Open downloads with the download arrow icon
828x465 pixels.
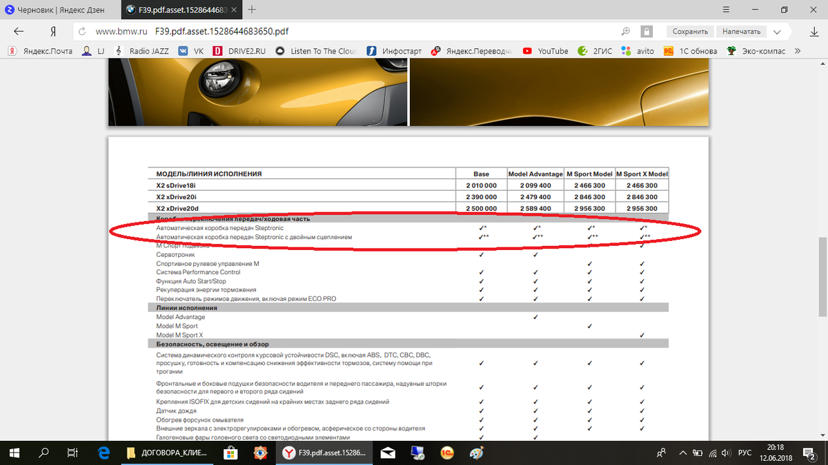815,32
